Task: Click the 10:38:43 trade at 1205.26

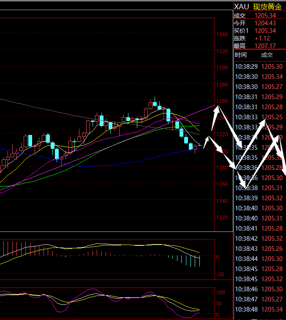Action: pyautogui.click(x=259, y=249)
